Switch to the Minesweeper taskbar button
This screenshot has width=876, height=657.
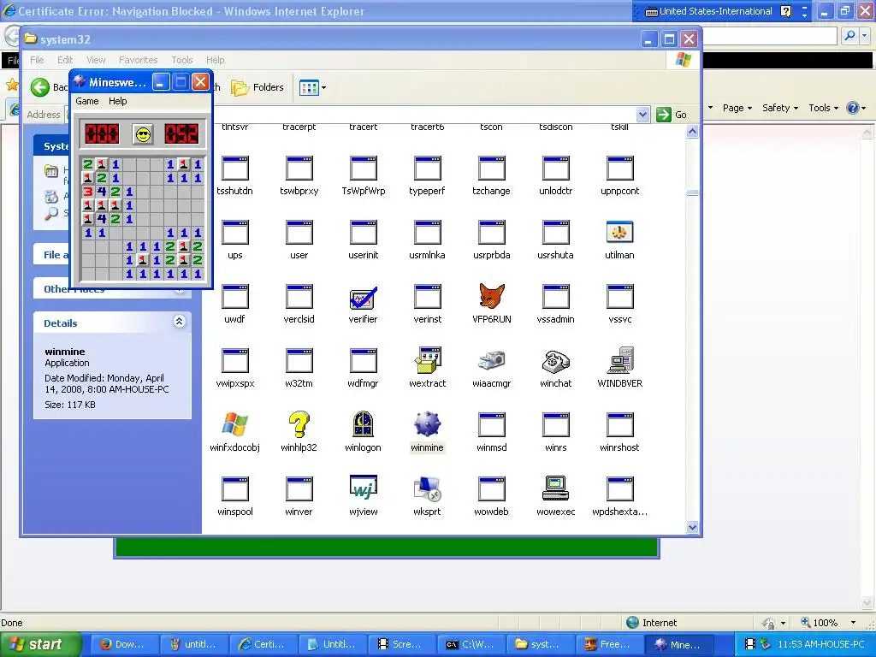680,644
